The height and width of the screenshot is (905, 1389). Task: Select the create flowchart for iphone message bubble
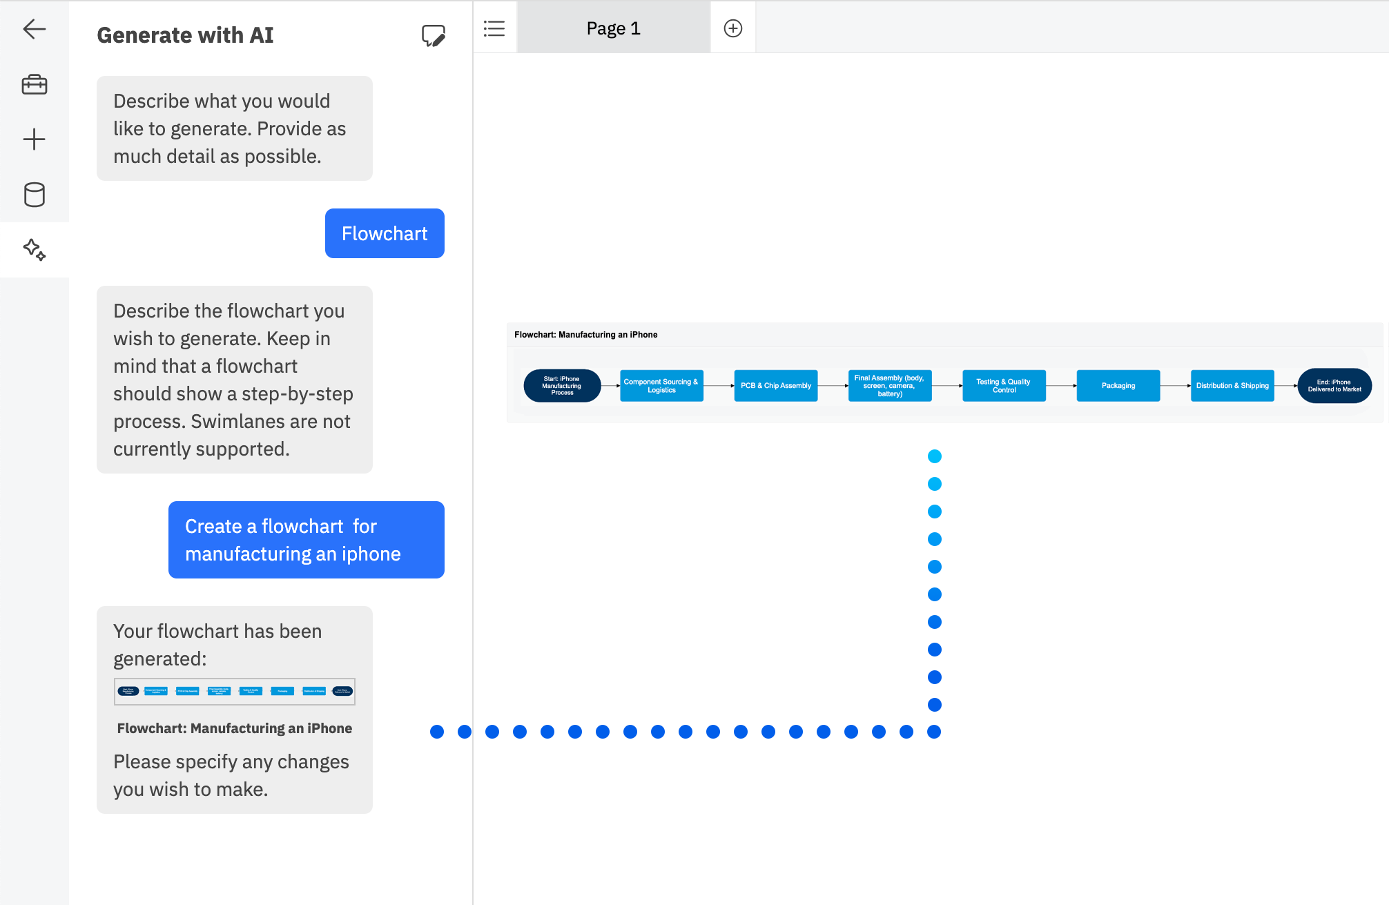[x=306, y=539]
